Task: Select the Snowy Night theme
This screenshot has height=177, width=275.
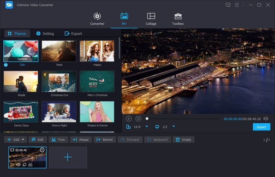Action: coord(59,112)
